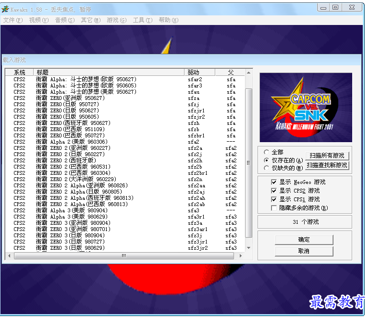Select the game row with driver sfzbr1
Screen dimensions: 369x317
pyautogui.click(x=125, y=136)
